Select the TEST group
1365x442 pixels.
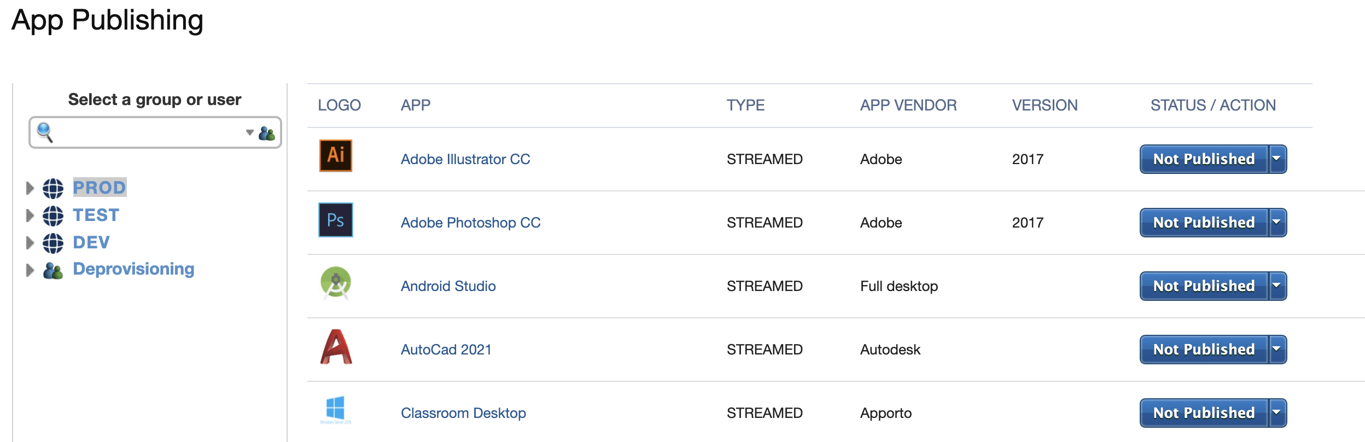[96, 215]
